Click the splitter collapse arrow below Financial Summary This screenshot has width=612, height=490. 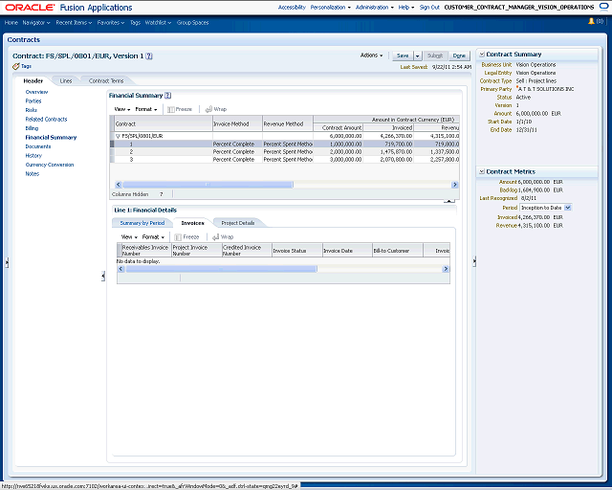[449, 201]
